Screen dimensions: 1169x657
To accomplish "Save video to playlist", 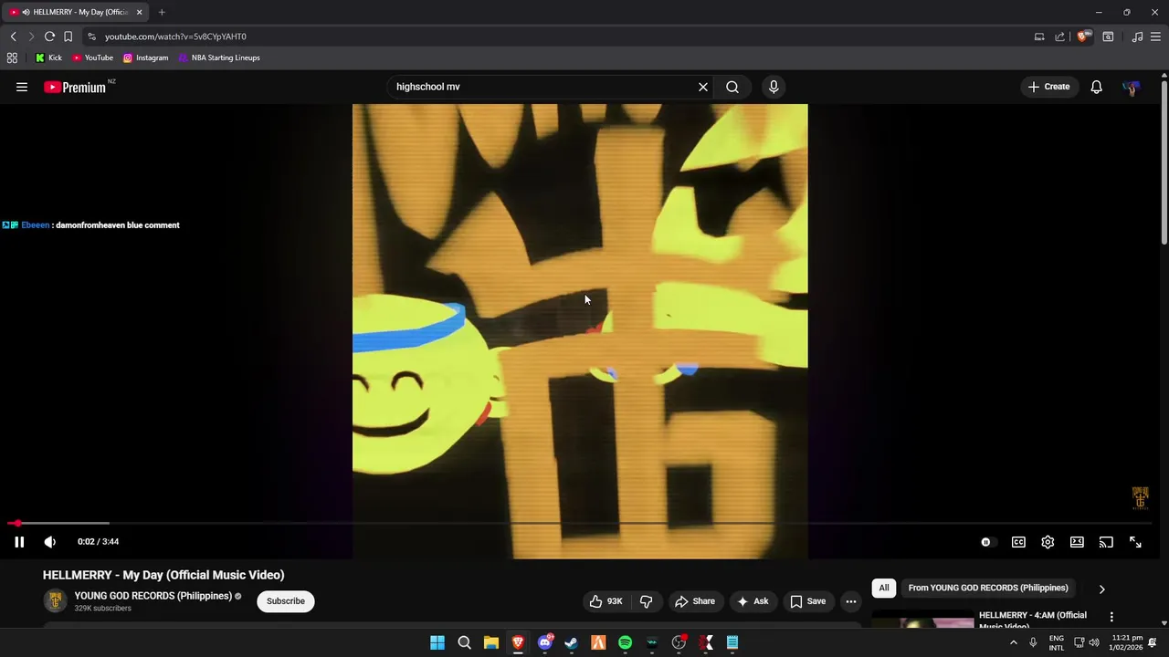I will click(x=808, y=601).
